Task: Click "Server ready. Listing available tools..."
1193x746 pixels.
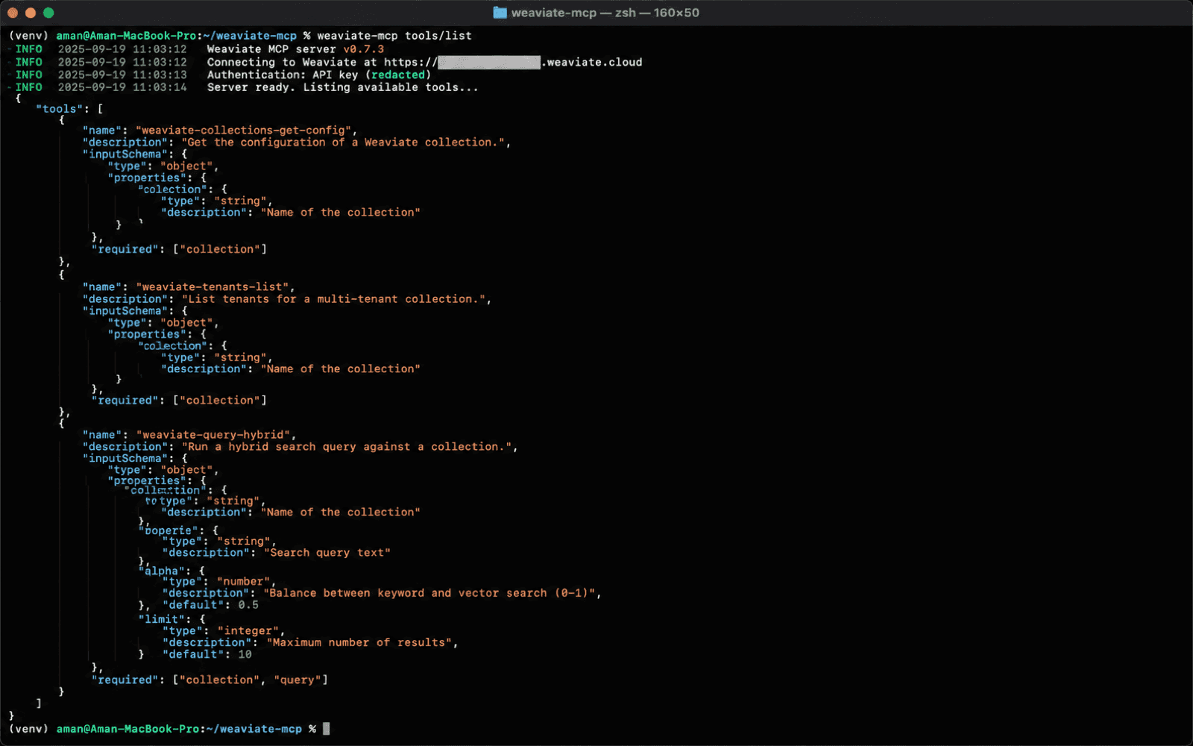Action: pos(343,87)
